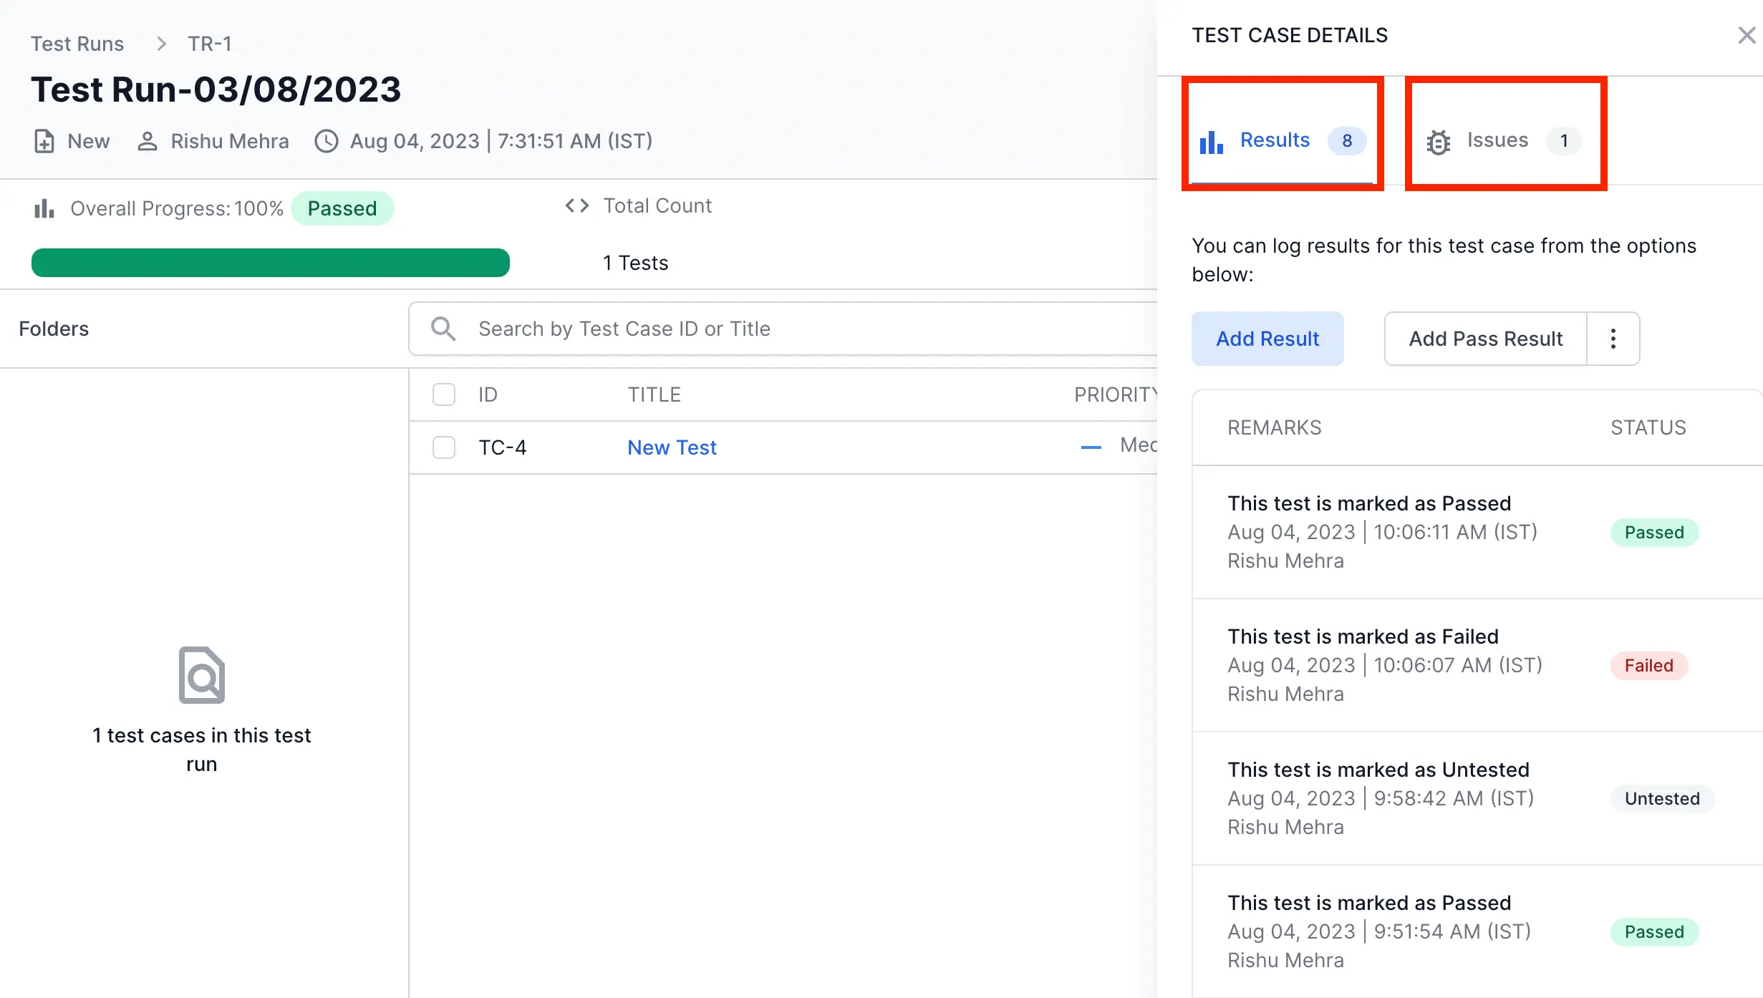The height and width of the screenshot is (998, 1763).
Task: Click the clock icon near the date
Action: (x=327, y=141)
